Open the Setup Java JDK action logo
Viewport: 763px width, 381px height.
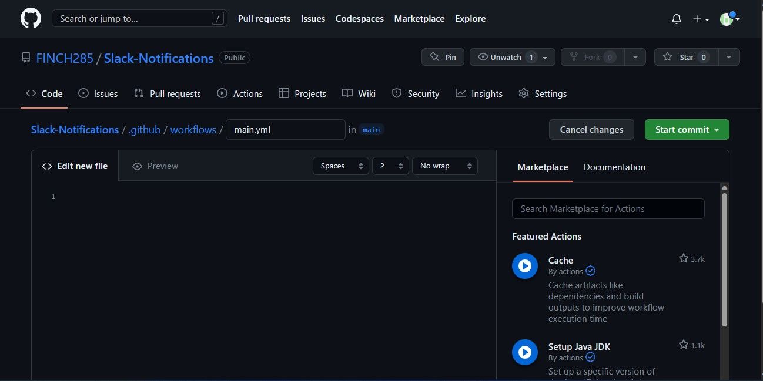pyautogui.click(x=524, y=352)
